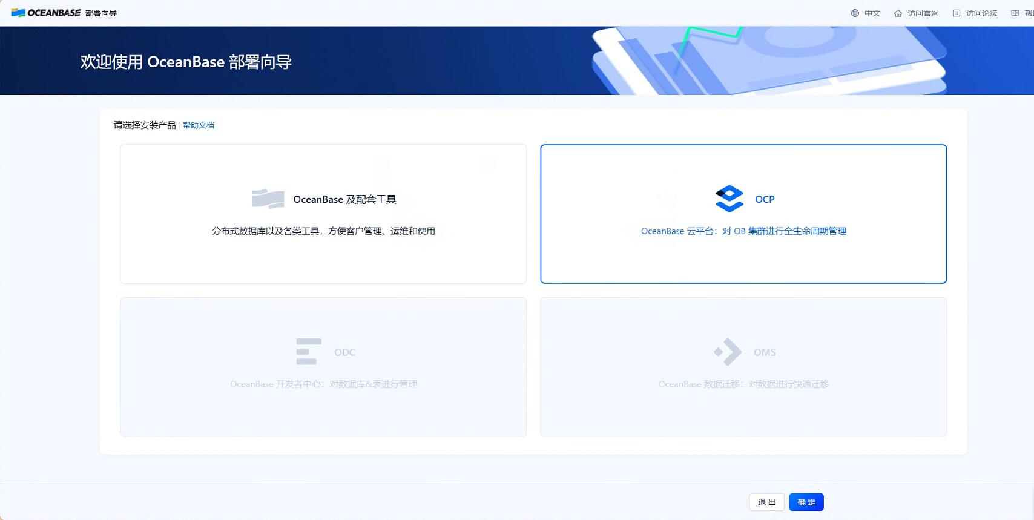
Task: Select the disabled ODC card title
Action: [x=344, y=352]
